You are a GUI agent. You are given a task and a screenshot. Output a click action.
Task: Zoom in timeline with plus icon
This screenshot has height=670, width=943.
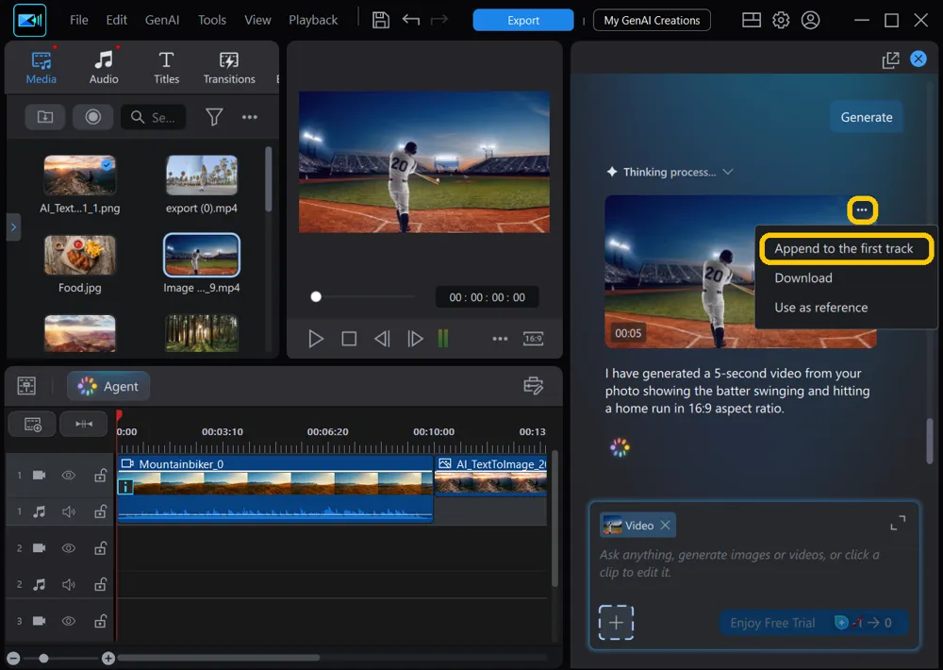coord(108,658)
